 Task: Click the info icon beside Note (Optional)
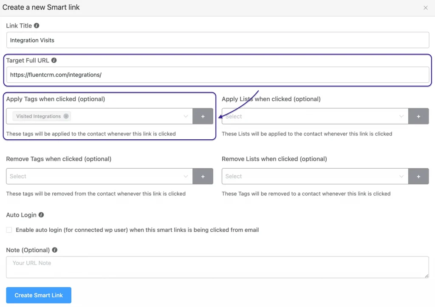[x=54, y=250]
